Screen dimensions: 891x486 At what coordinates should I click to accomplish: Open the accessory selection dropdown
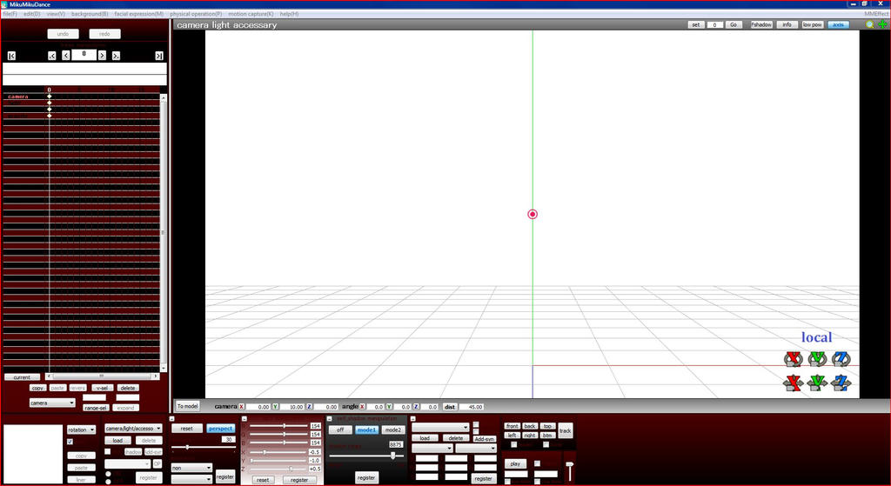[440, 428]
